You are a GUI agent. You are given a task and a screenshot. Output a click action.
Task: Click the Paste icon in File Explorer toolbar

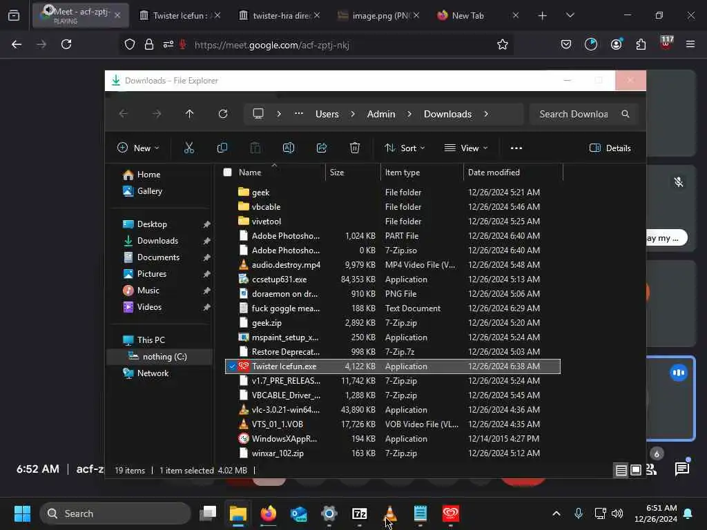(255, 148)
